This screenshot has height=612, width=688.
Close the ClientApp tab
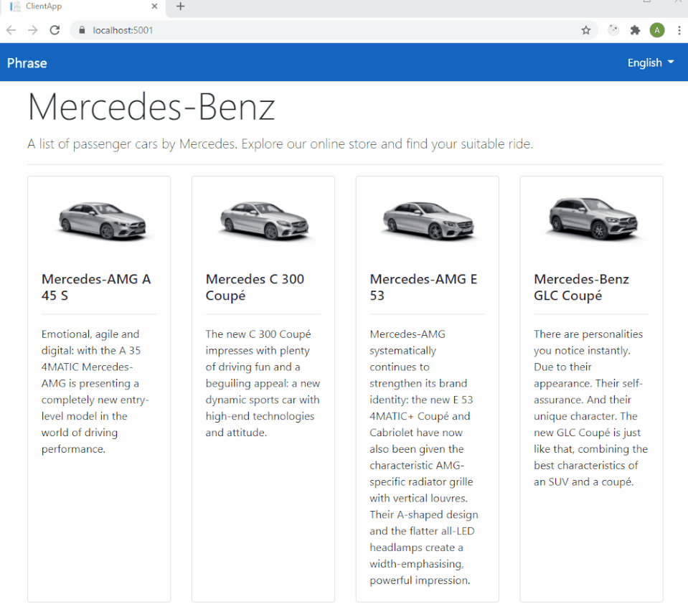point(154,6)
